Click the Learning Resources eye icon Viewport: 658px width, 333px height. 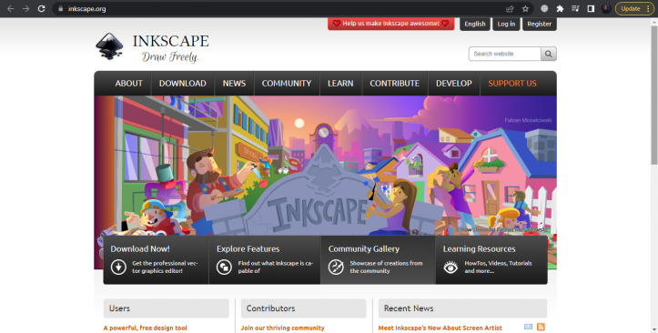[x=450, y=267]
